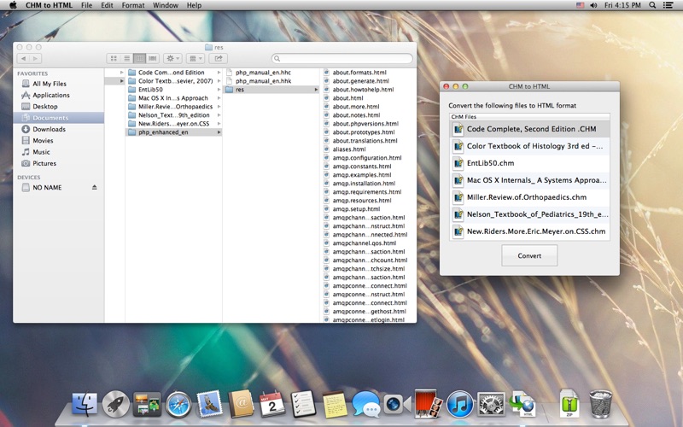683x427 pixels.
Task: Click the CHM Files column header
Action: 529,117
